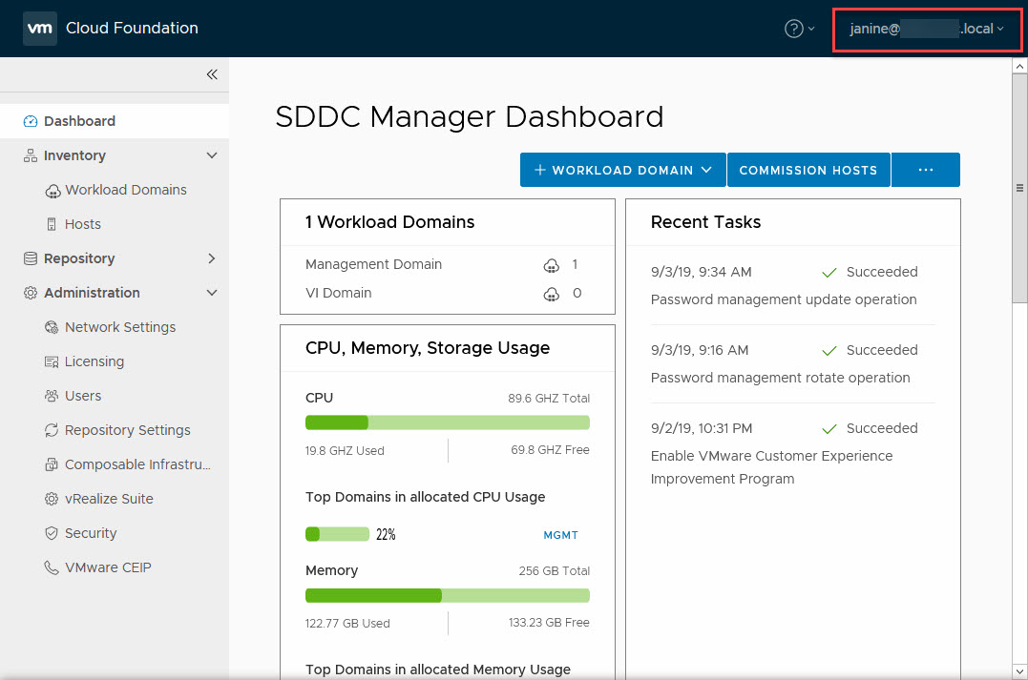This screenshot has height=680, width=1028.
Task: Click the Users people icon
Action: (52, 396)
